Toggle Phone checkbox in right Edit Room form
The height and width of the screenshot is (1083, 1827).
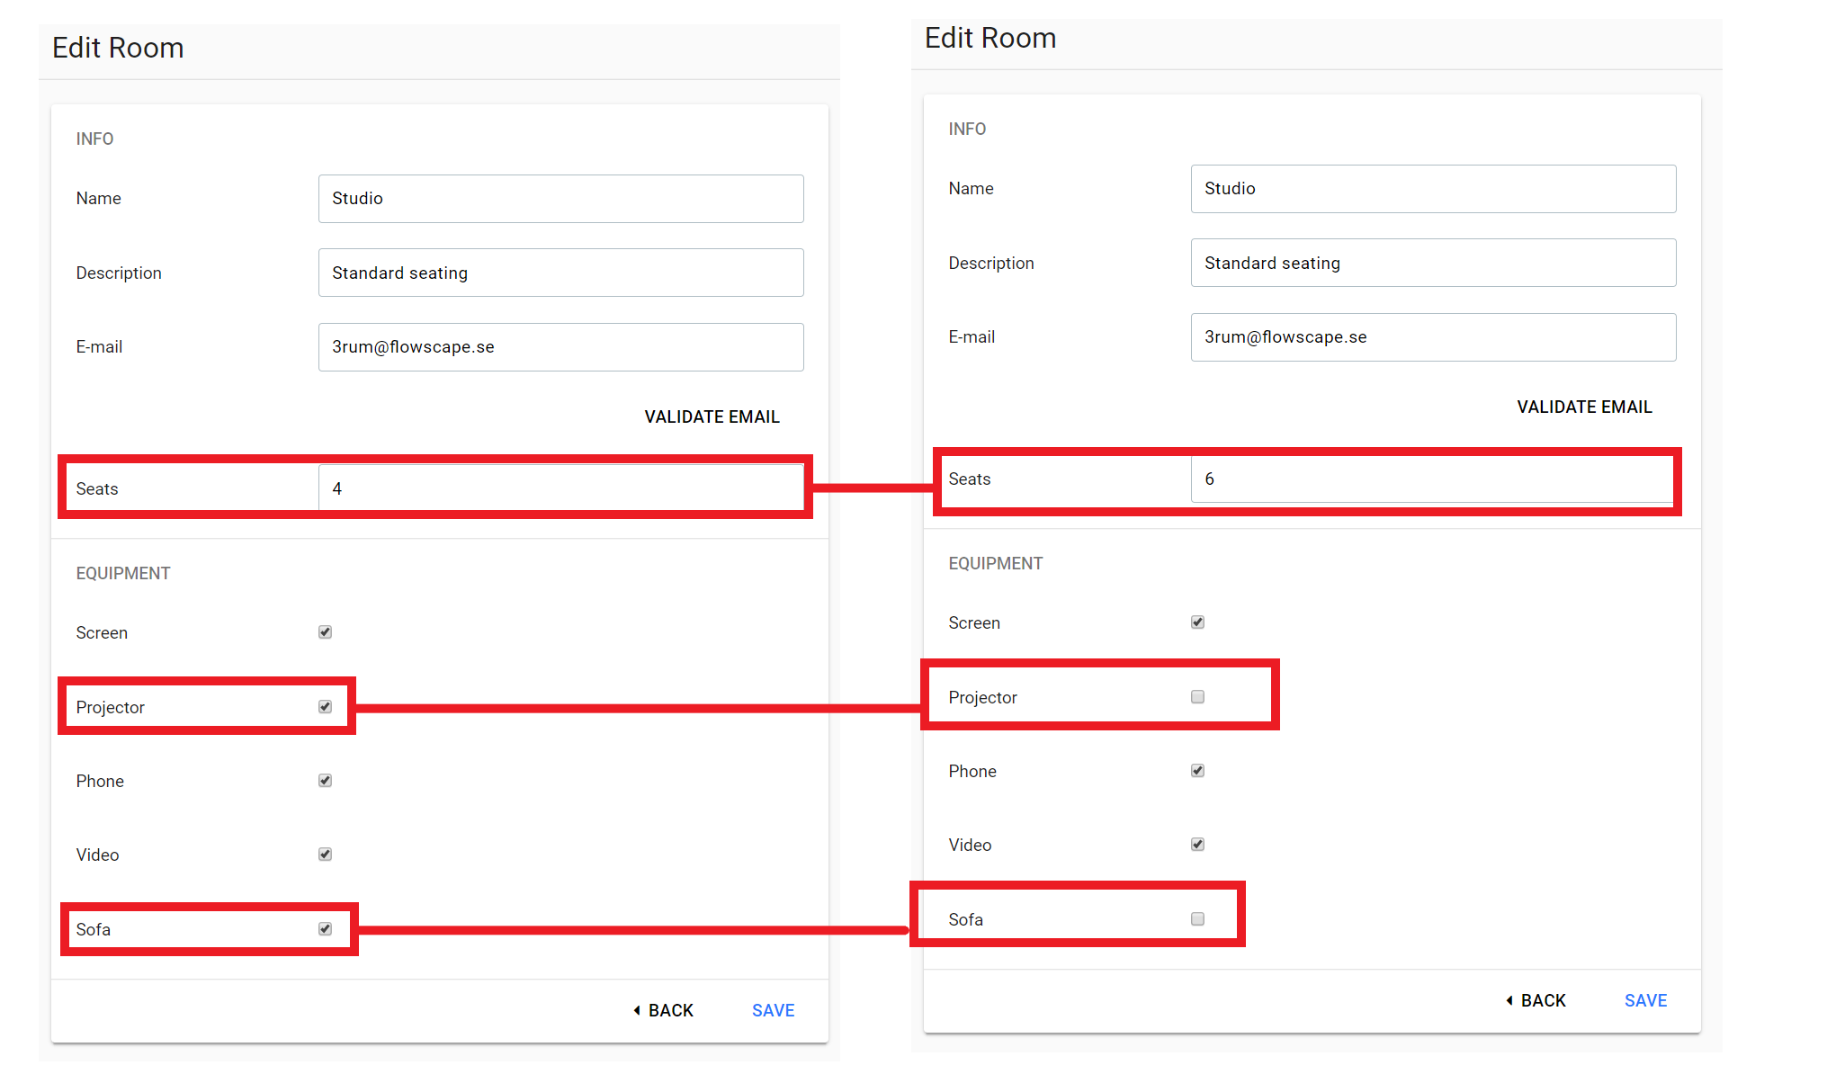(x=1197, y=771)
